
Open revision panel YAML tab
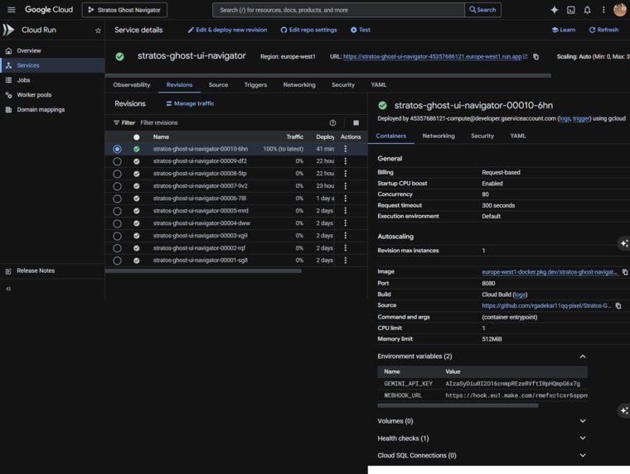518,136
